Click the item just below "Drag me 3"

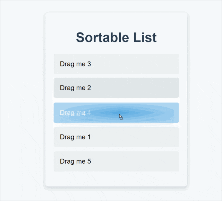click(116, 88)
